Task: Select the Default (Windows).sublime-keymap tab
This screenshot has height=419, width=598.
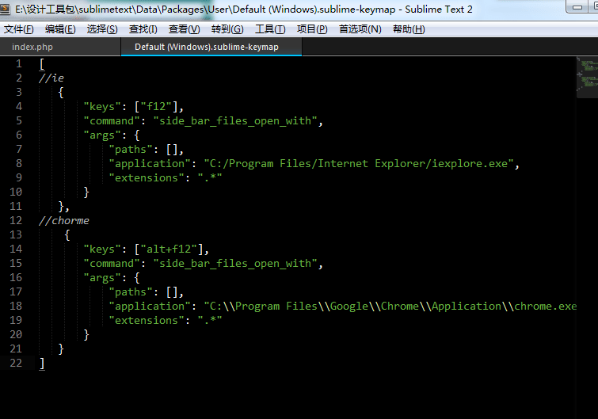Action: tap(206, 48)
